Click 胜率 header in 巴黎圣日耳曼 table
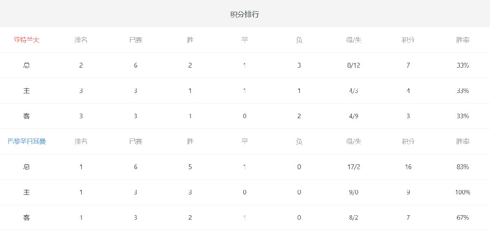Image resolution: width=490 pixels, height=236 pixels. coord(463,141)
